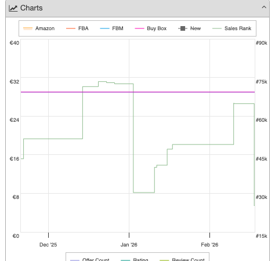This screenshot has height=261, width=275.
Task: Toggle the Buy Box series legend
Action: coord(151,28)
